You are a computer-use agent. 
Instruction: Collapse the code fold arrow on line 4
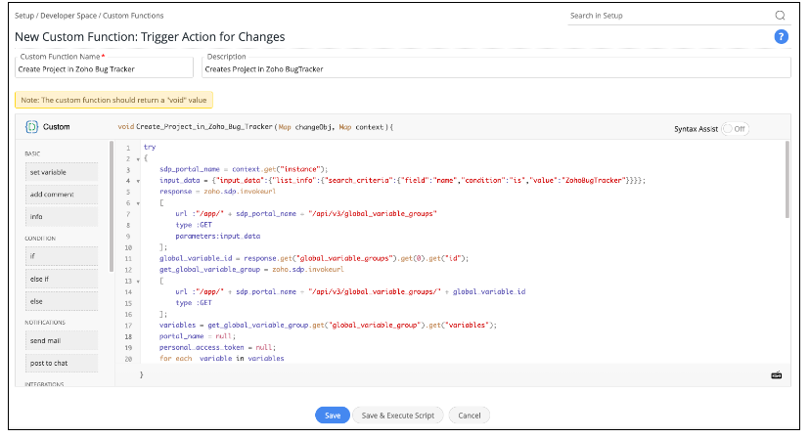(x=138, y=181)
